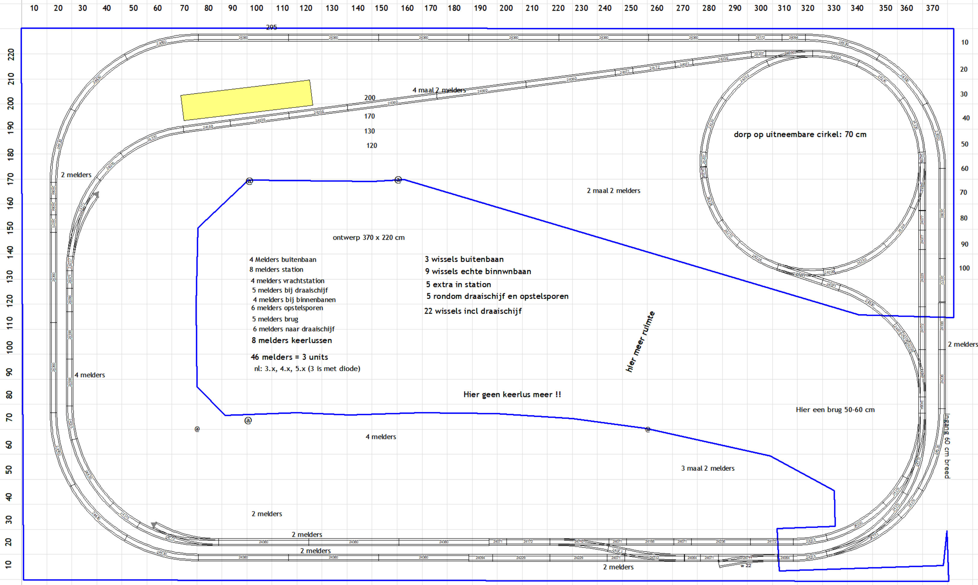Select the '8 melders keerlussen' line
Image resolution: width=978 pixels, height=585 pixels.
point(292,341)
